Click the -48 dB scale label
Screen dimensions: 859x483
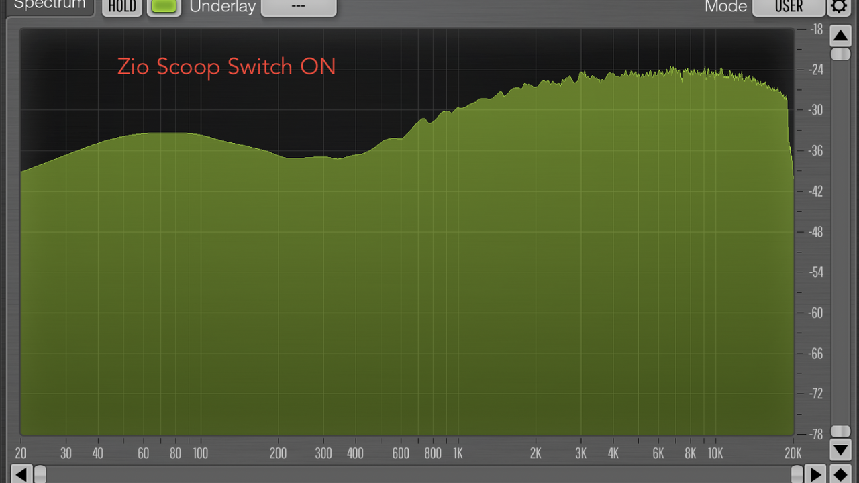(x=815, y=232)
